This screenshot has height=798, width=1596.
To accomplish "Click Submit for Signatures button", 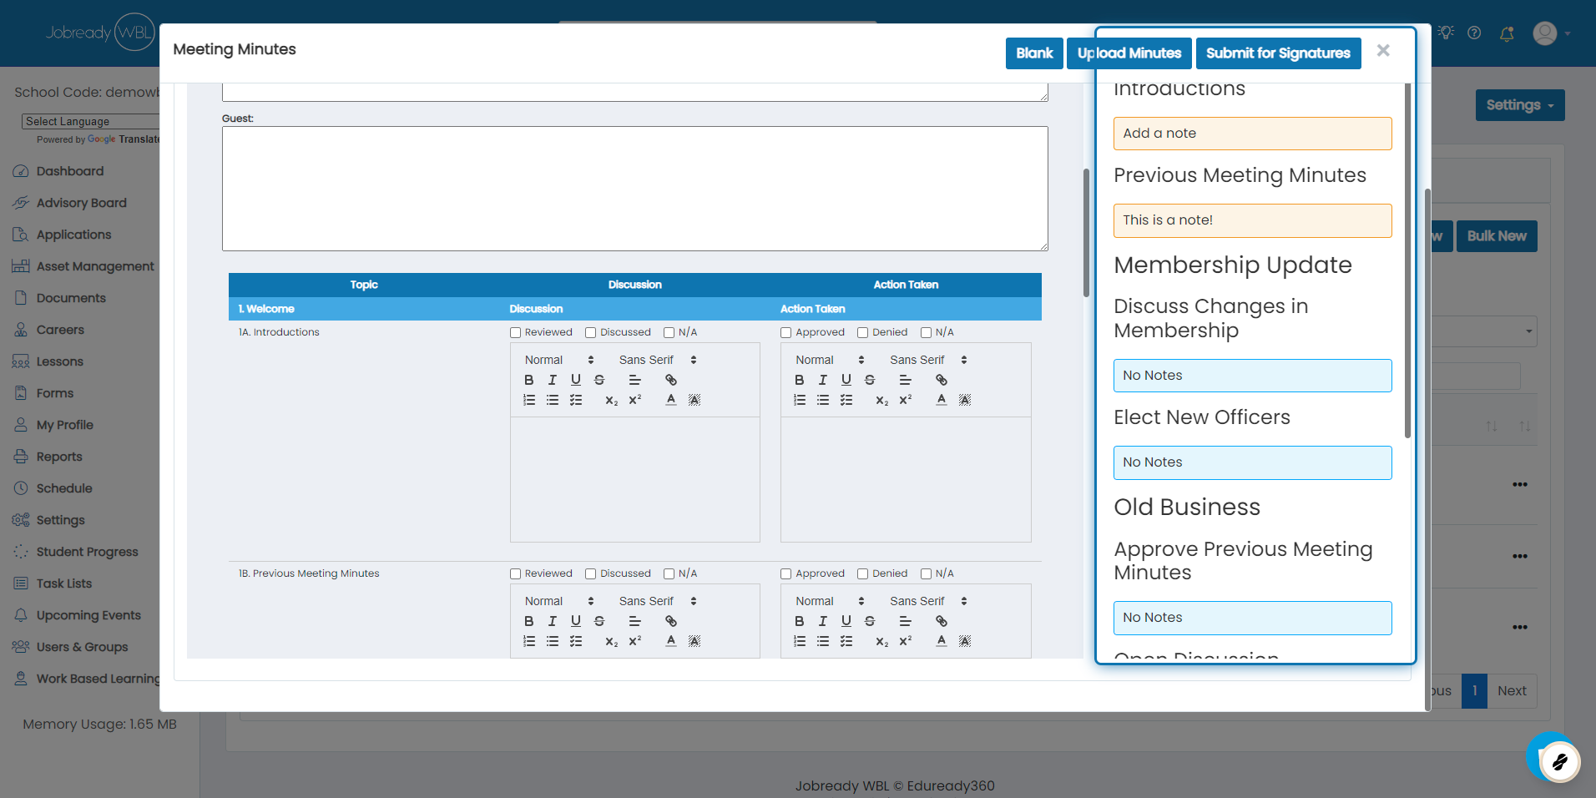I will coord(1278,53).
